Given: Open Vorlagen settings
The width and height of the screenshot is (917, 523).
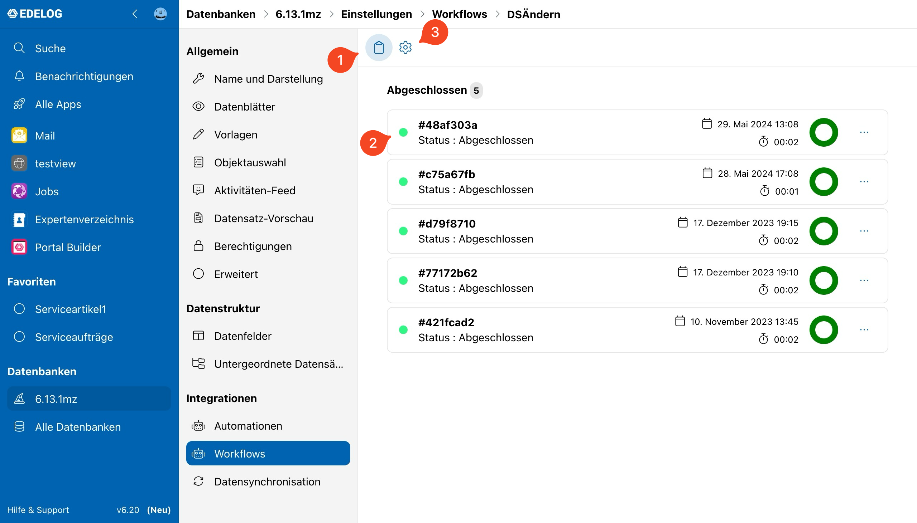Looking at the screenshot, I should 268,135.
